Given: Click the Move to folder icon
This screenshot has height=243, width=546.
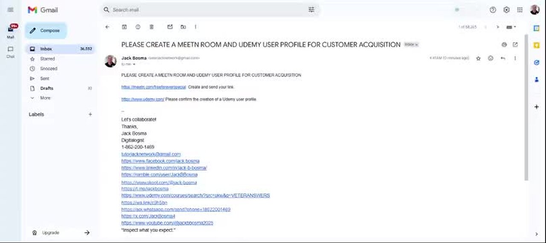Looking at the screenshot, I should (183, 27).
